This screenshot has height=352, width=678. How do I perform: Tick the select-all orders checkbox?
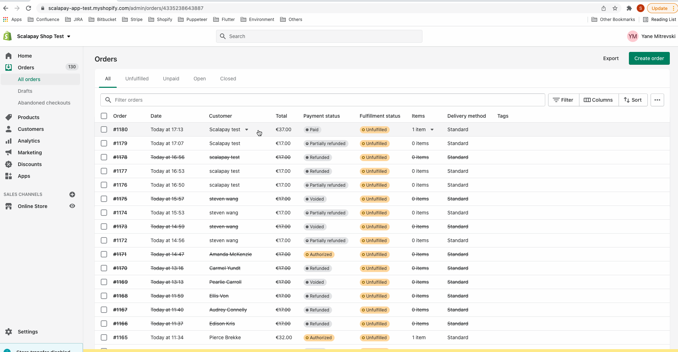(104, 116)
